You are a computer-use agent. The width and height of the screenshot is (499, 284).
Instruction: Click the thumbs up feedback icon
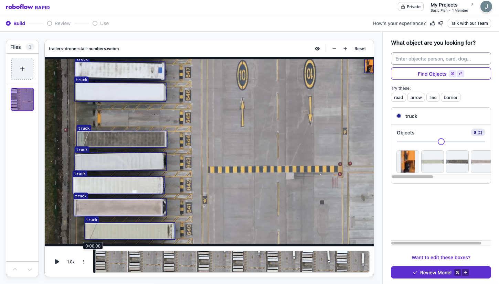coord(433,23)
